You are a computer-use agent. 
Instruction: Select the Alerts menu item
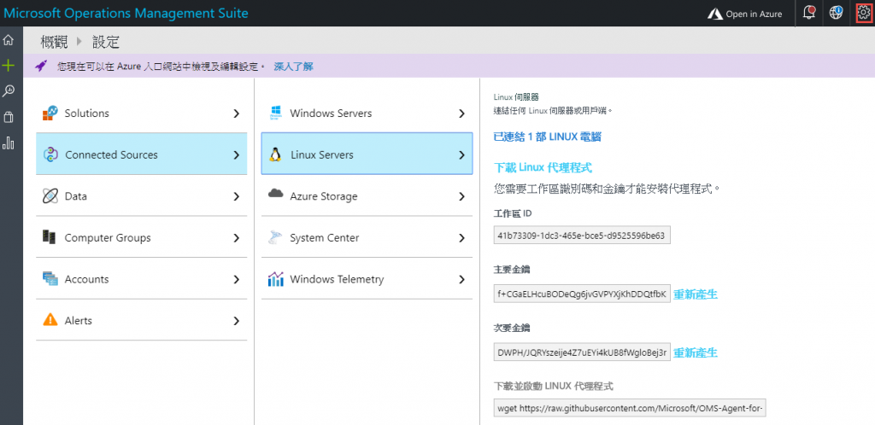141,320
